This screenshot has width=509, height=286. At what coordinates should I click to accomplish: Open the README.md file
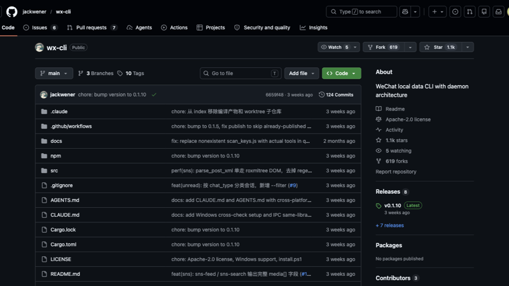pos(65,274)
